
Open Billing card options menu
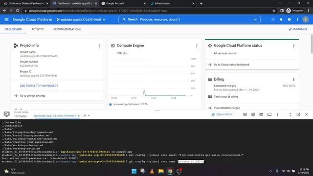click(x=294, y=79)
